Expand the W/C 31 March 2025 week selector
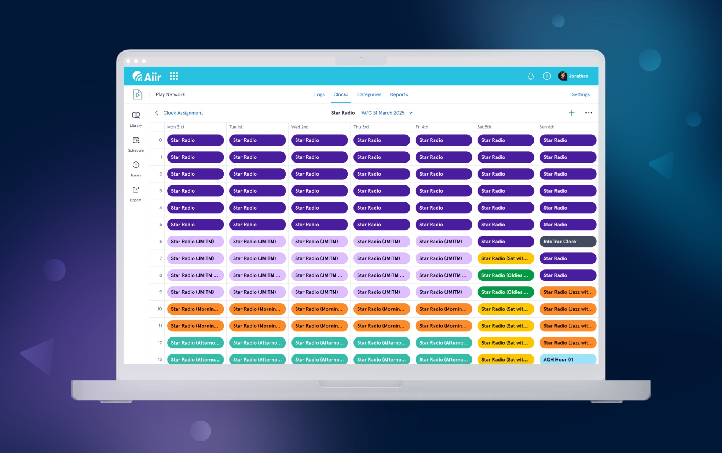This screenshot has width=722, height=453. (387, 113)
